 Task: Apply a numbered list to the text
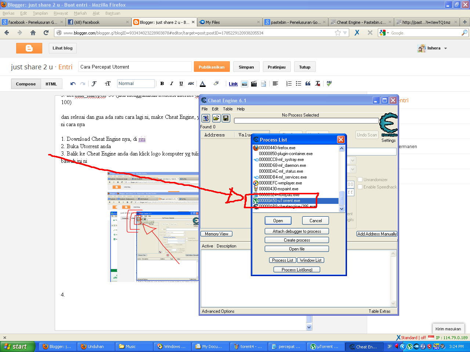coord(289,84)
